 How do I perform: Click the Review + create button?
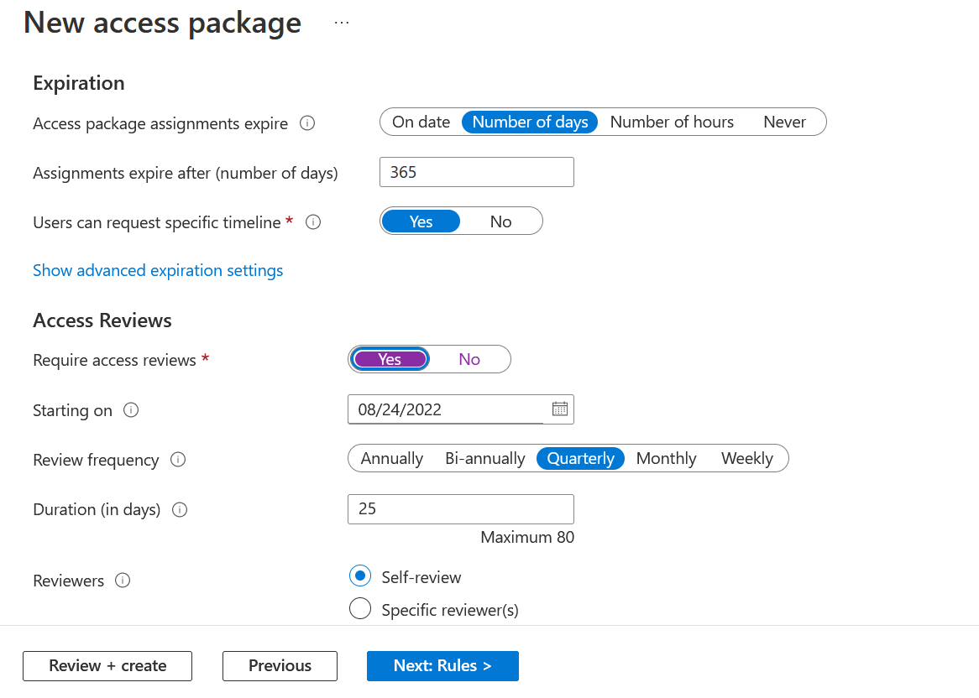tap(107, 665)
